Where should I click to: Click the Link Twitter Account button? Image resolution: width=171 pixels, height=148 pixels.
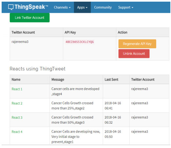[x=29, y=18]
